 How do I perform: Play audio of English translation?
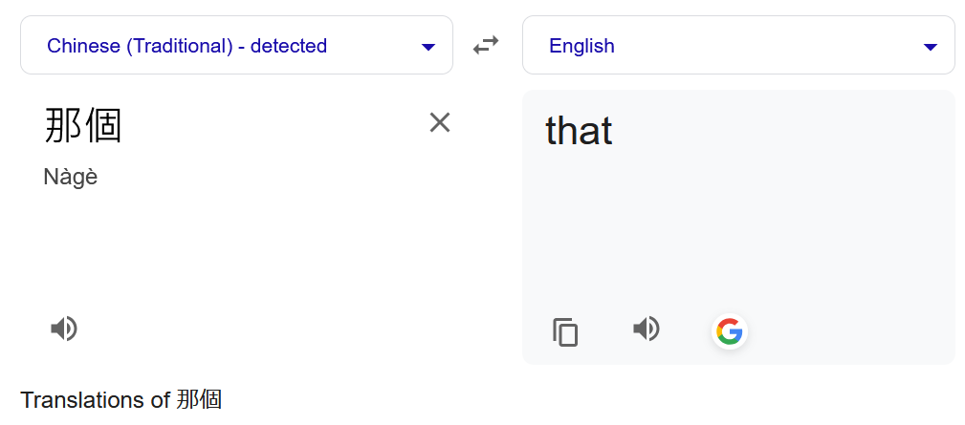click(647, 329)
